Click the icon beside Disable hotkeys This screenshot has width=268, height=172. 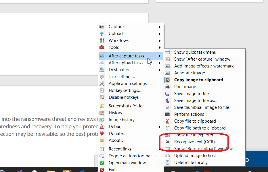(102, 97)
